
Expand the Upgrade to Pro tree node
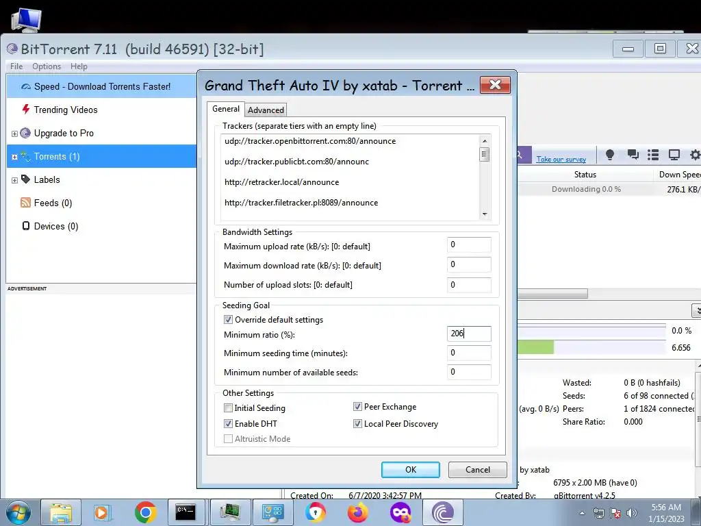coord(14,134)
